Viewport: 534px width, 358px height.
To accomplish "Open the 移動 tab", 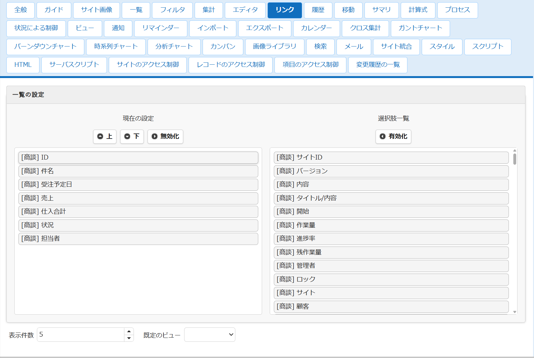I will (x=348, y=10).
